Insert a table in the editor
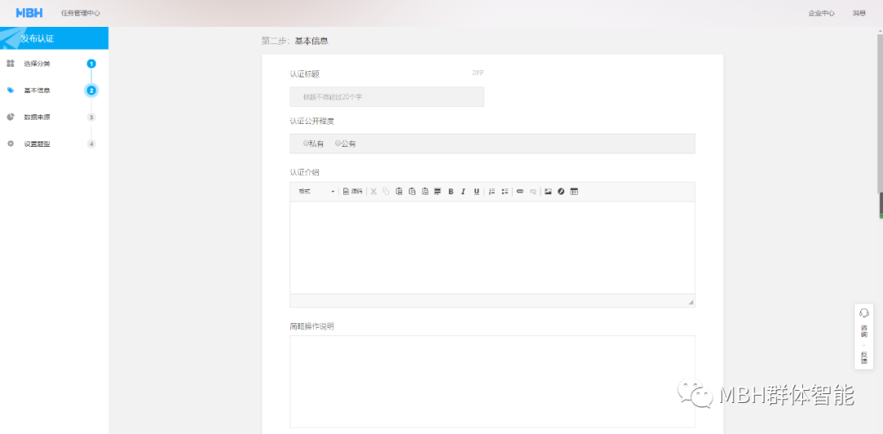Screen dimensions: 883x434 tap(574, 192)
